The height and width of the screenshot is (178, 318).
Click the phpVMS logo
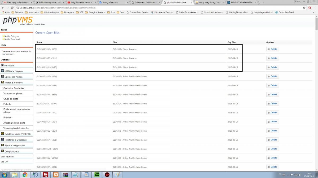point(23,21)
